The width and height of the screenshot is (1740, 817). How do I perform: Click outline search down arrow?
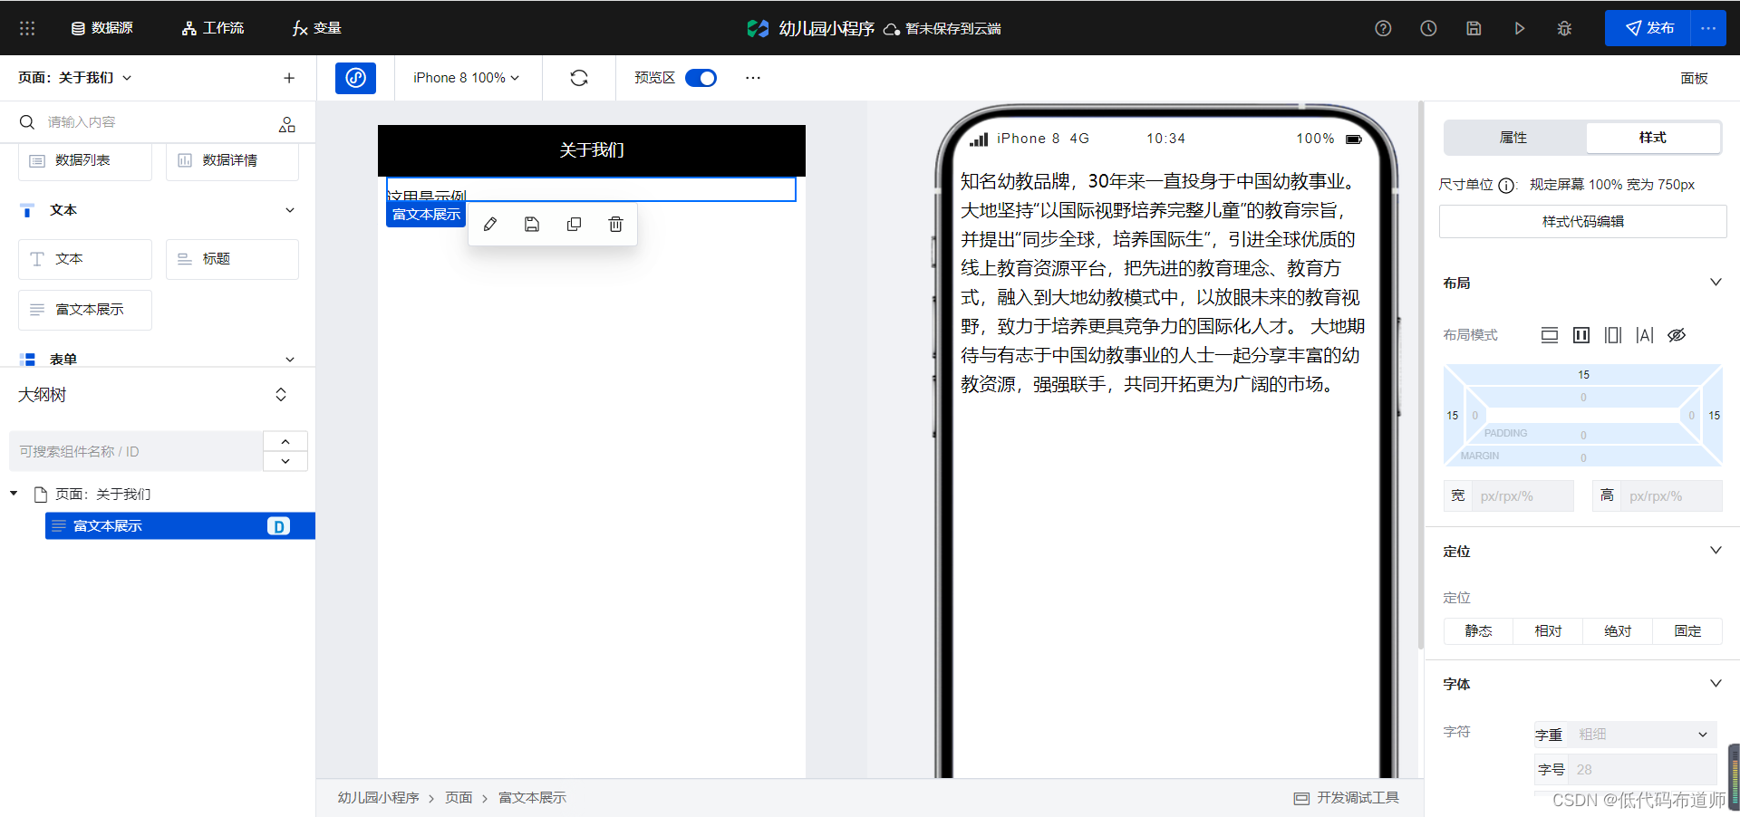285,461
